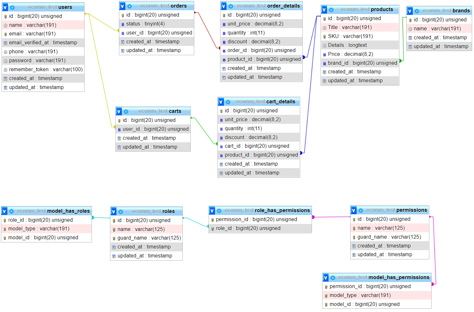Select 'model_type : varchar(191)' in model_has_roles
This screenshot has width=474, height=312.
click(x=47, y=229)
